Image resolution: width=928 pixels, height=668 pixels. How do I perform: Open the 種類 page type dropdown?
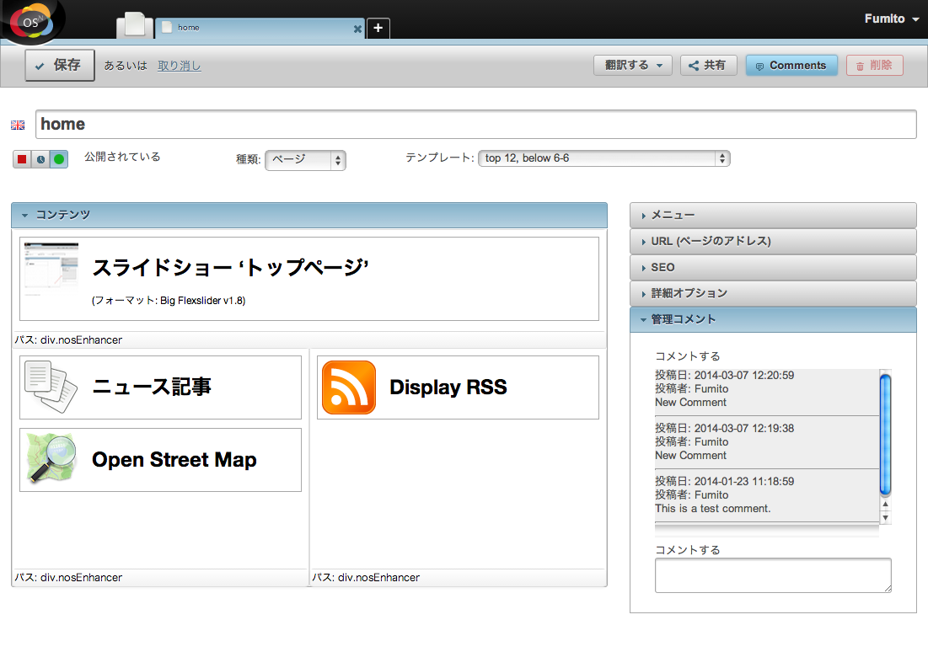305,160
